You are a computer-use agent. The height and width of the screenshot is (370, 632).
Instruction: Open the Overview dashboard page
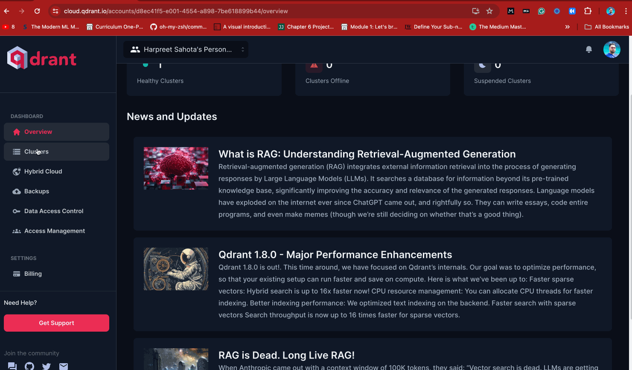point(56,132)
